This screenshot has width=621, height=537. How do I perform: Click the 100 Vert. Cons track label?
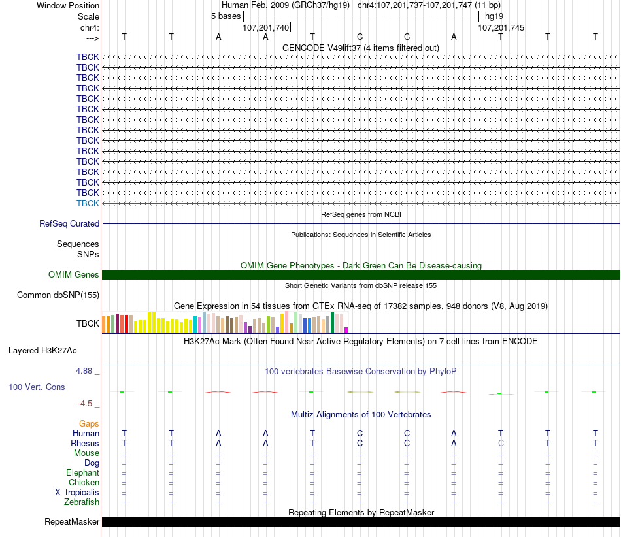37,387
